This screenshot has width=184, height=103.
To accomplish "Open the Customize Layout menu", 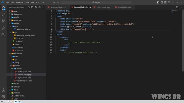I will click(169, 3).
